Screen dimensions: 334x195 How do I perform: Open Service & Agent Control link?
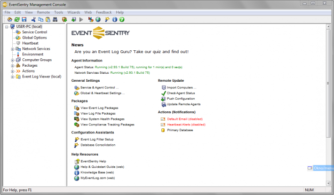(99, 87)
